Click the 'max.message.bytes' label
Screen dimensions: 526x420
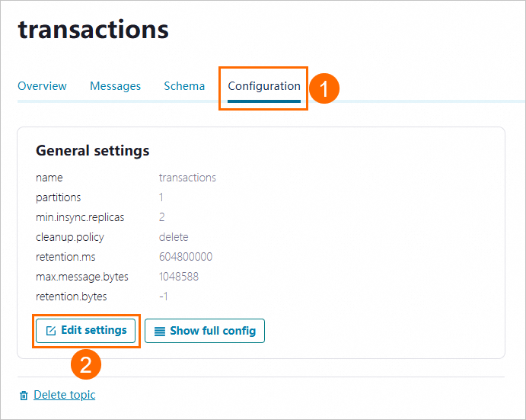pyautogui.click(x=82, y=277)
